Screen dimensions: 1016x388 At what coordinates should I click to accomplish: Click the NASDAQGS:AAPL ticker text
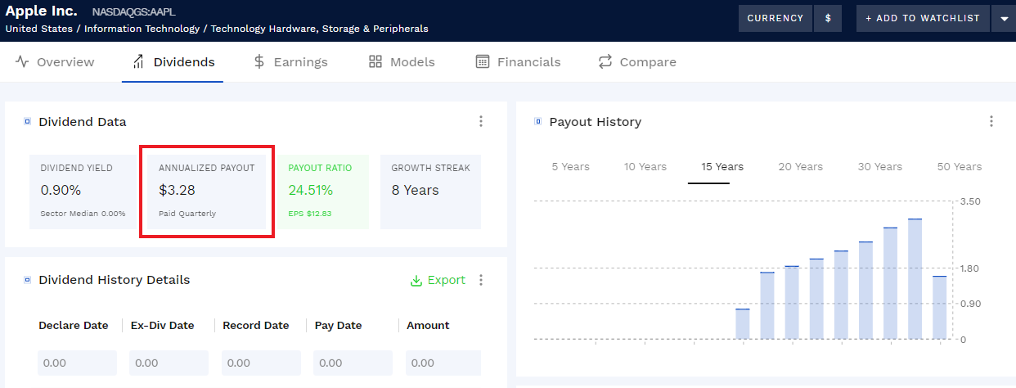click(x=133, y=12)
